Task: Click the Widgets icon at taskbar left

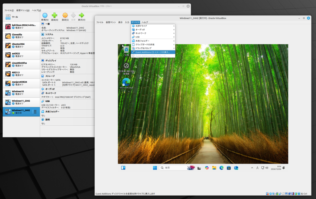Action: tap(123, 168)
